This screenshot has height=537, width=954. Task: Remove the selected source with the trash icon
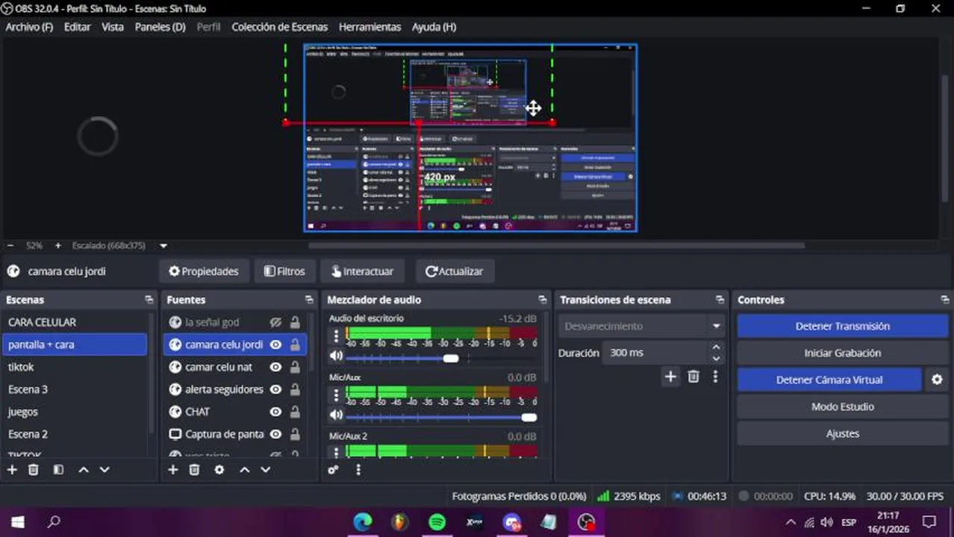coord(195,470)
